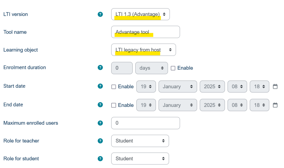Open the LTI version dropdown
The width and height of the screenshot is (284, 168).
tap(140, 14)
